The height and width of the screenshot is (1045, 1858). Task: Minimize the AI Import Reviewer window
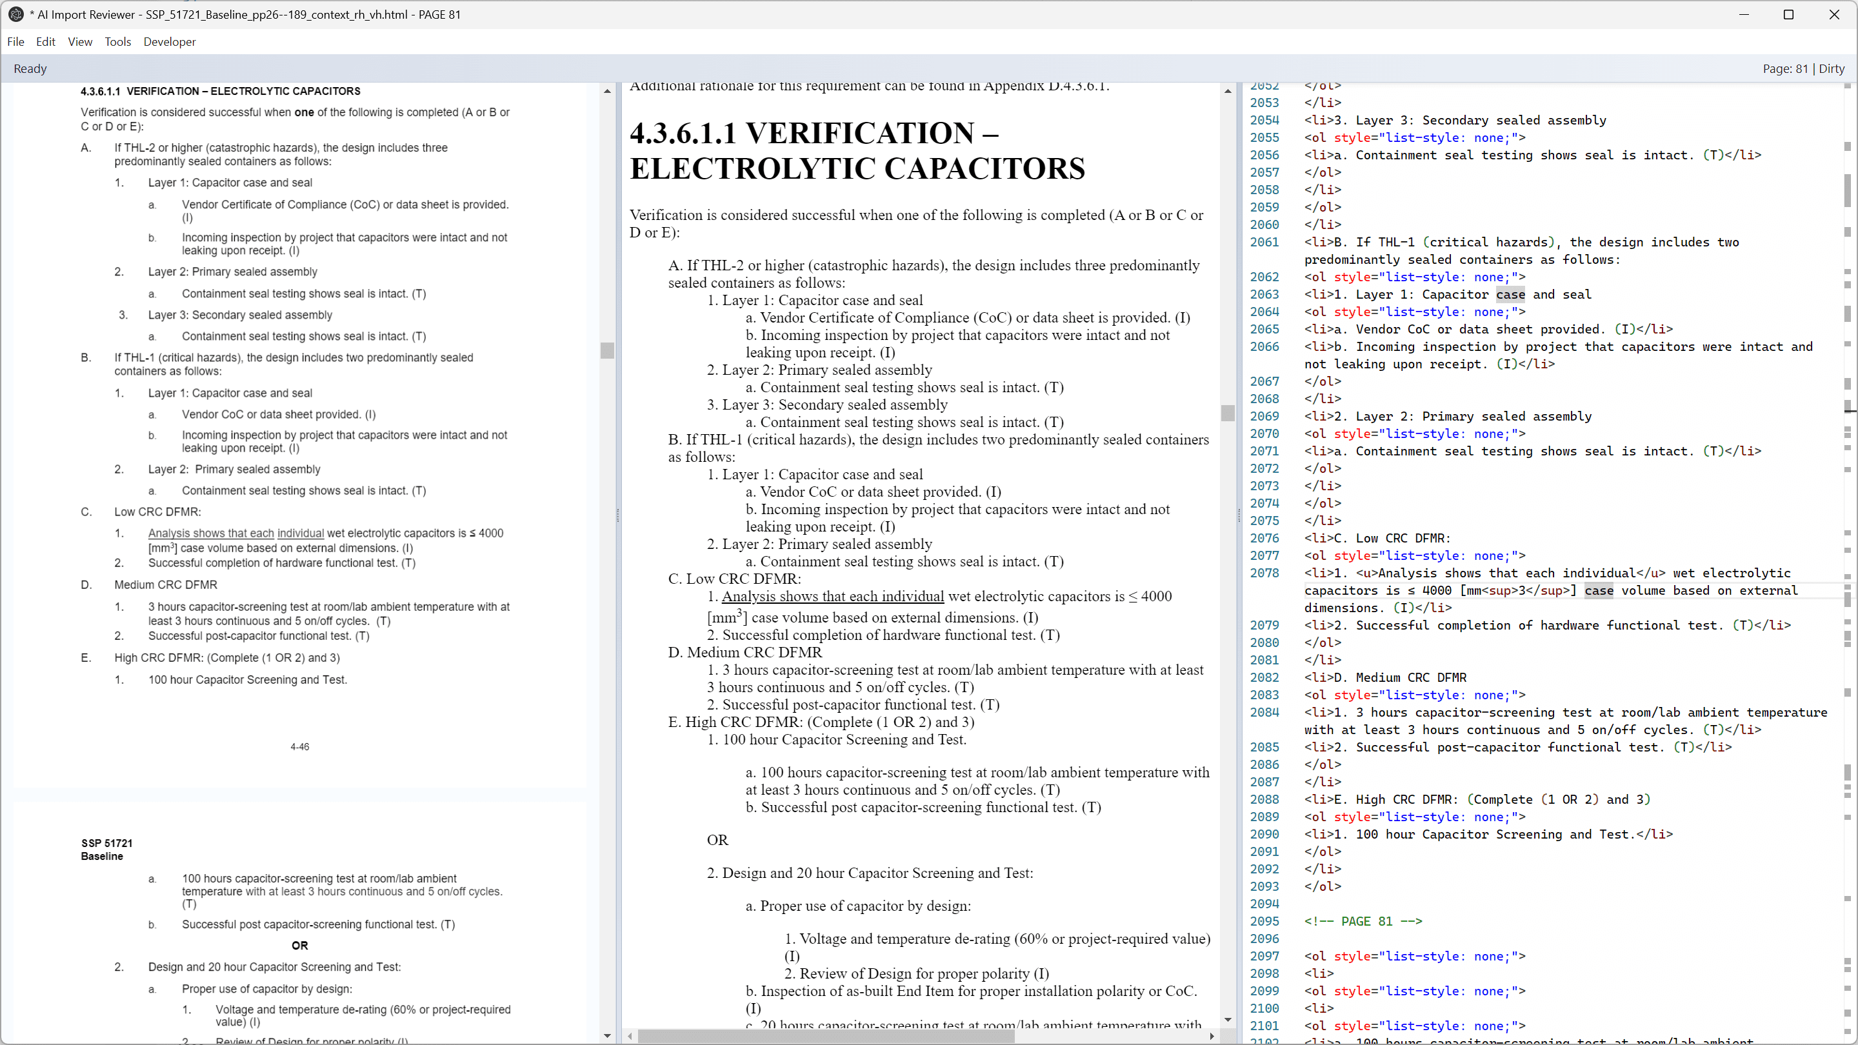tap(1744, 14)
